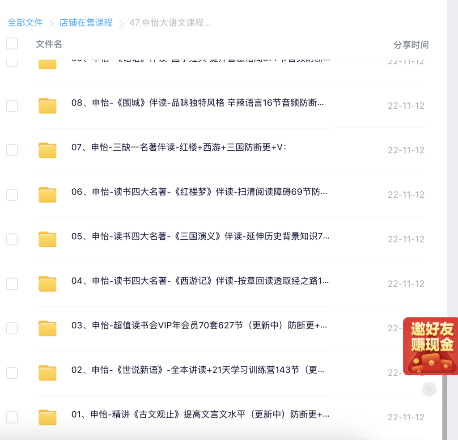
Task: Click folder icon of 06、《红楼梦》伴读
Action: [47, 195]
